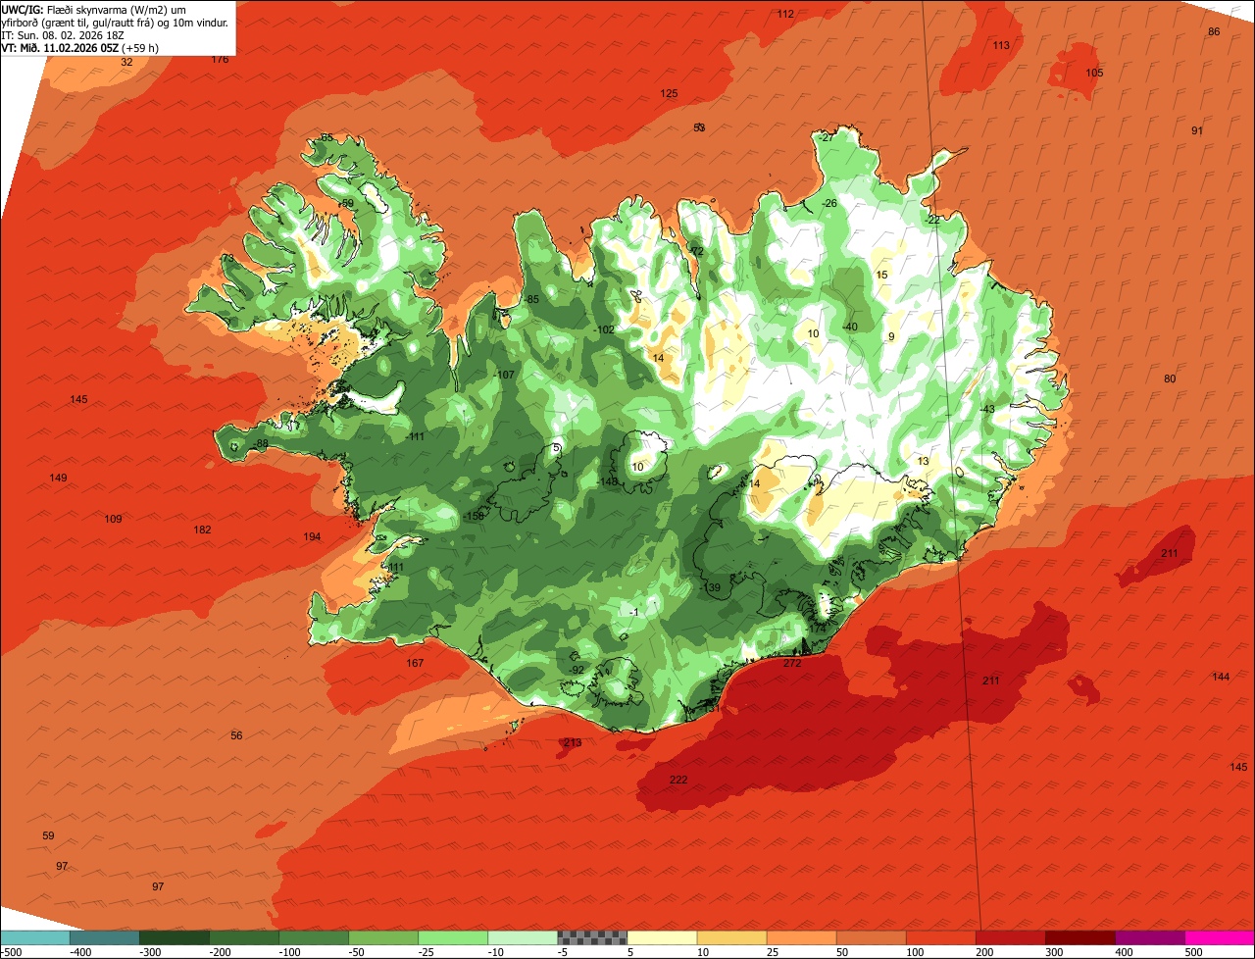Click the value 15 in northeast Iceland
Viewport: 1255px width, 959px height.
[x=881, y=276]
